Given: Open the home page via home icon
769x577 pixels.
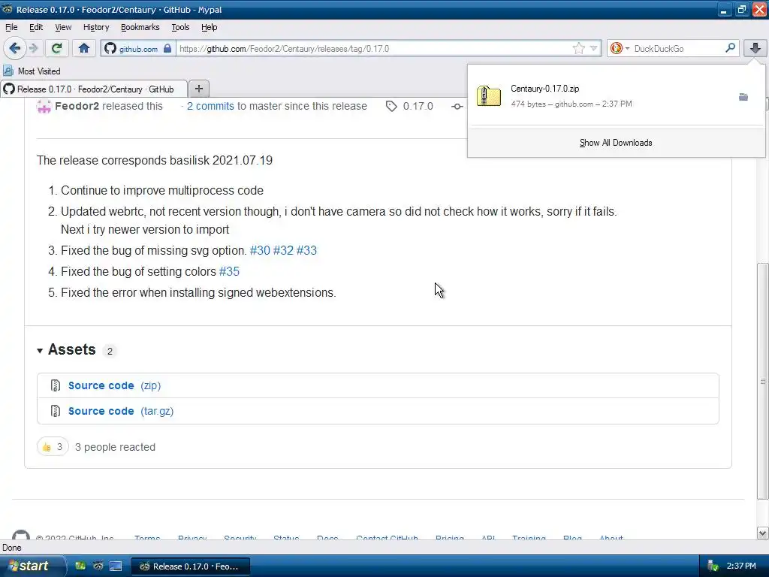Looking at the screenshot, I should [x=84, y=48].
